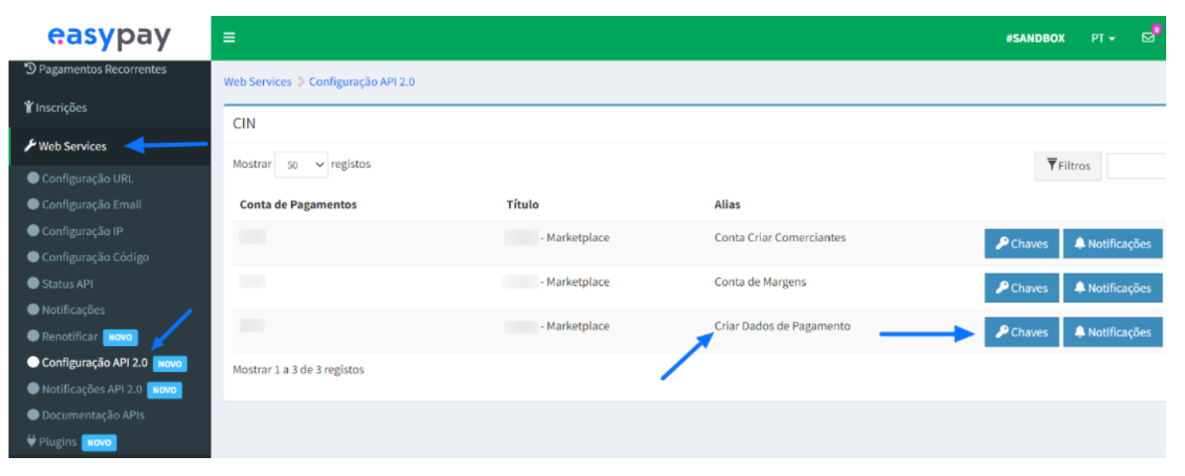
Task: Click Web Services breadcrumb link
Action: point(257,81)
